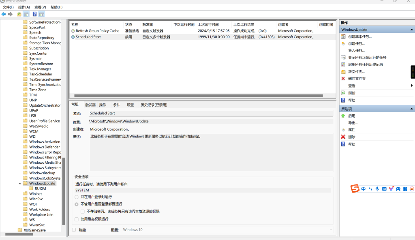Click 导出... in the actions pane
The image size is (415, 240).
pos(353,123)
